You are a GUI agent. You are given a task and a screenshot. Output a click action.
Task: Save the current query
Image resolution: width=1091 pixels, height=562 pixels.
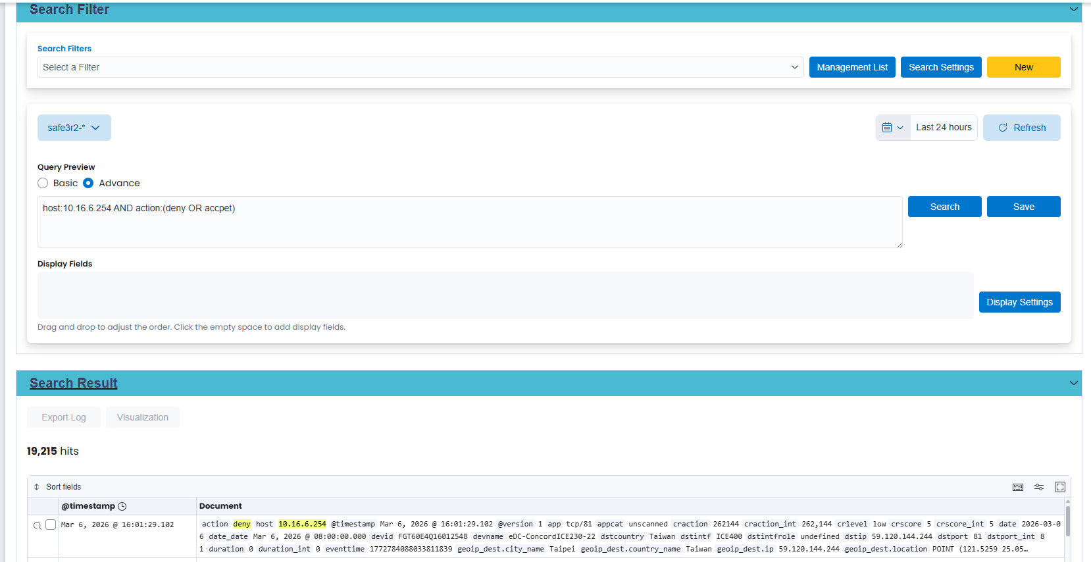click(1024, 207)
